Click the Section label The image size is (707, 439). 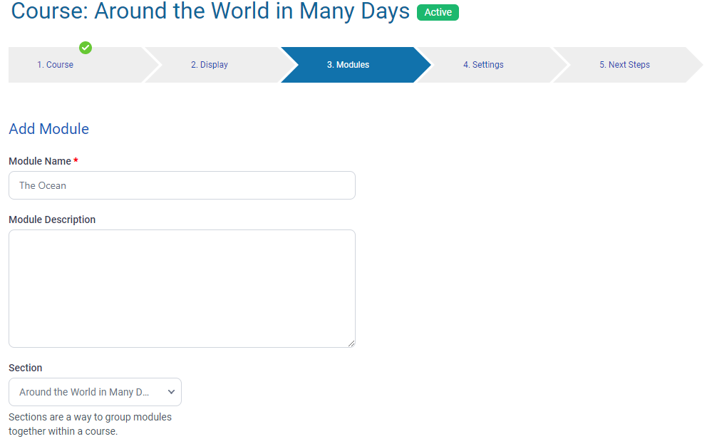25,368
